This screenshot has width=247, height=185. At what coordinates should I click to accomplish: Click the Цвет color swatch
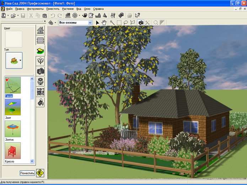coord(14,39)
